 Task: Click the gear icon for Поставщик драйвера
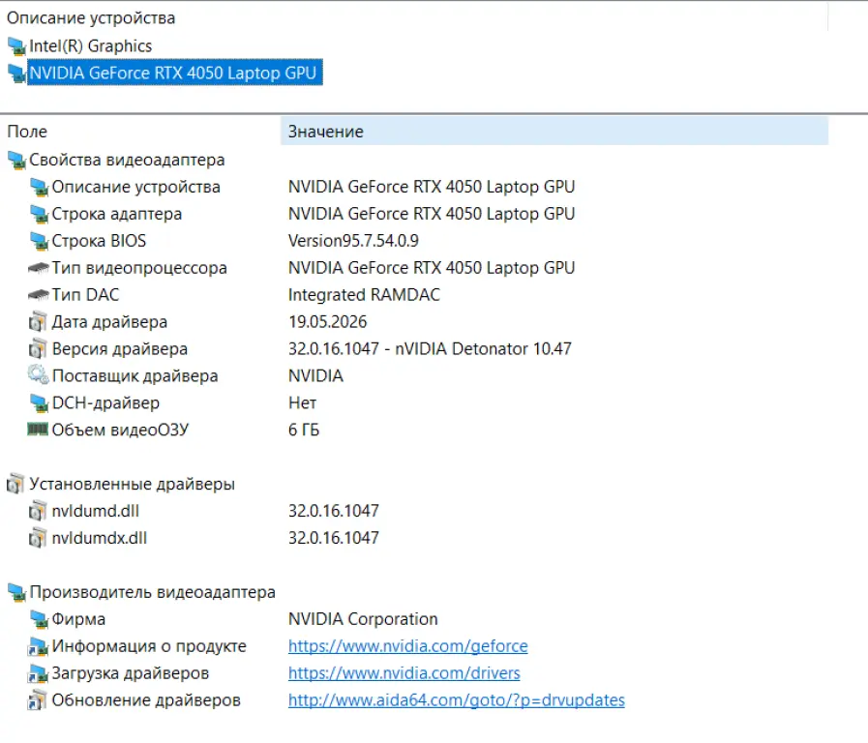(x=38, y=375)
